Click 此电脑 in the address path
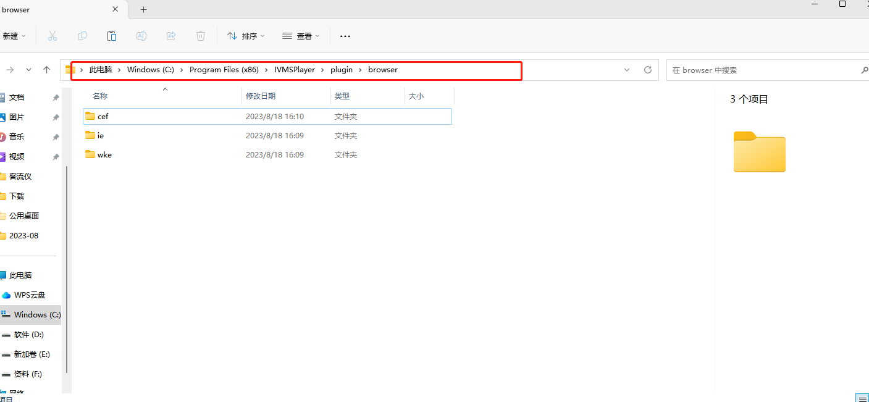The height and width of the screenshot is (402, 869). [101, 70]
